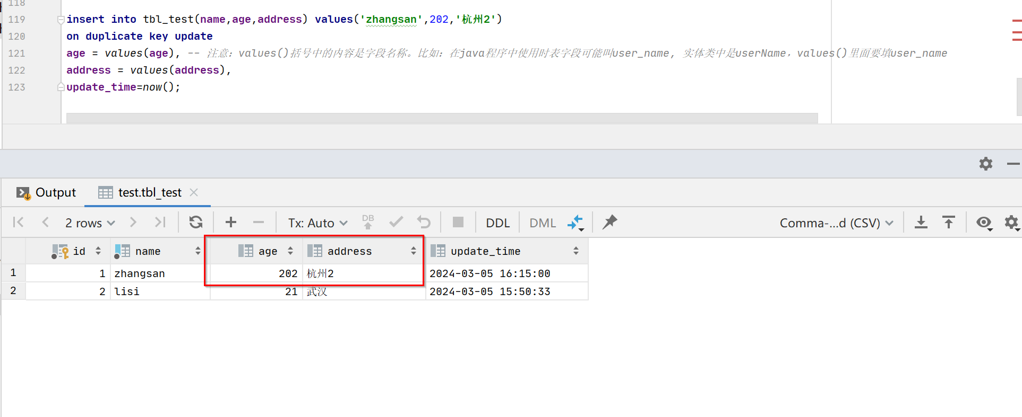1022x417 pixels.
Task: Hide the tool window panel
Action: coord(1014,164)
